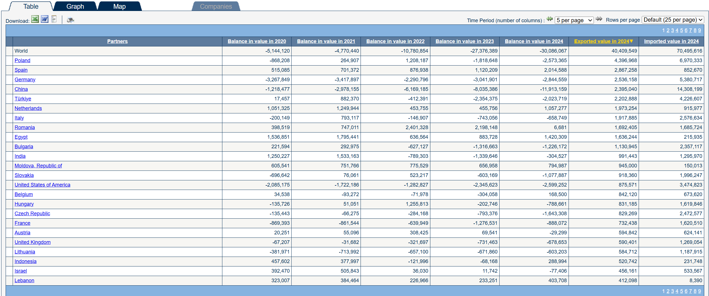Screen dimensions: 709x296
Task: Open the Czech Republic partner link
Action: [x=32, y=214]
